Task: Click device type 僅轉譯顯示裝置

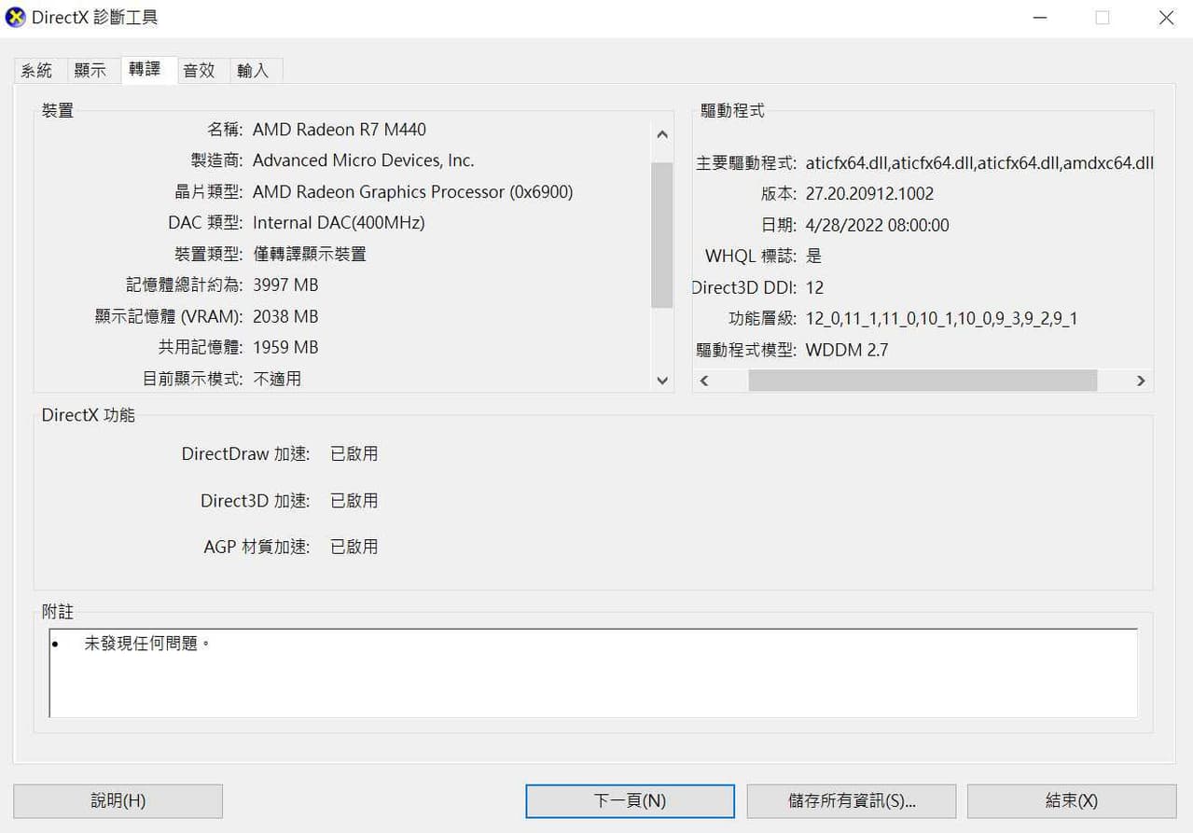Action: tap(310, 254)
